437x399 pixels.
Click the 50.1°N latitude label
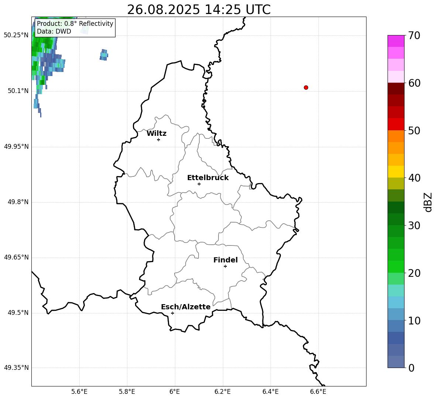point(18,91)
